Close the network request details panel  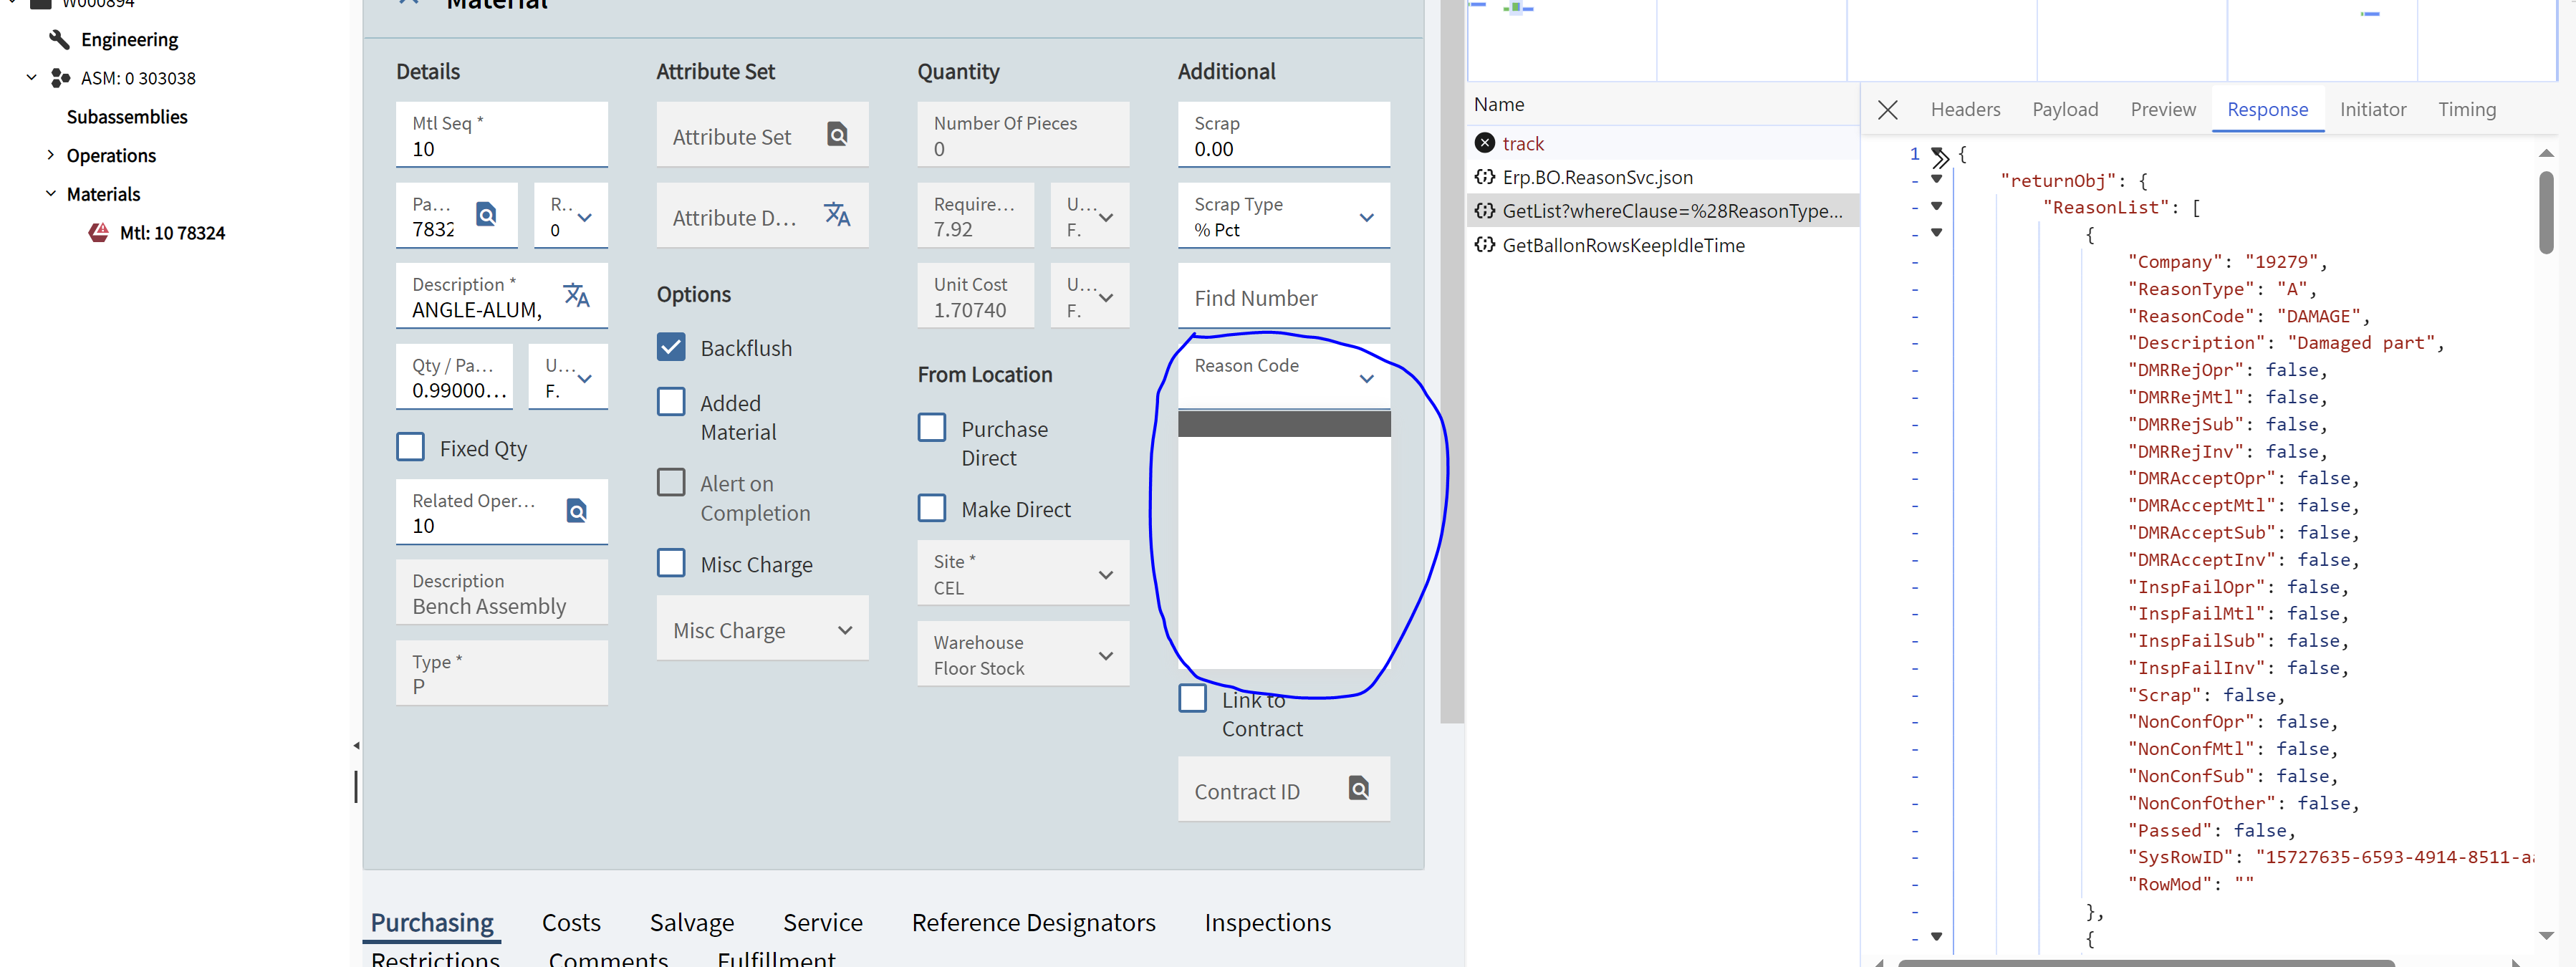pos(1887,110)
